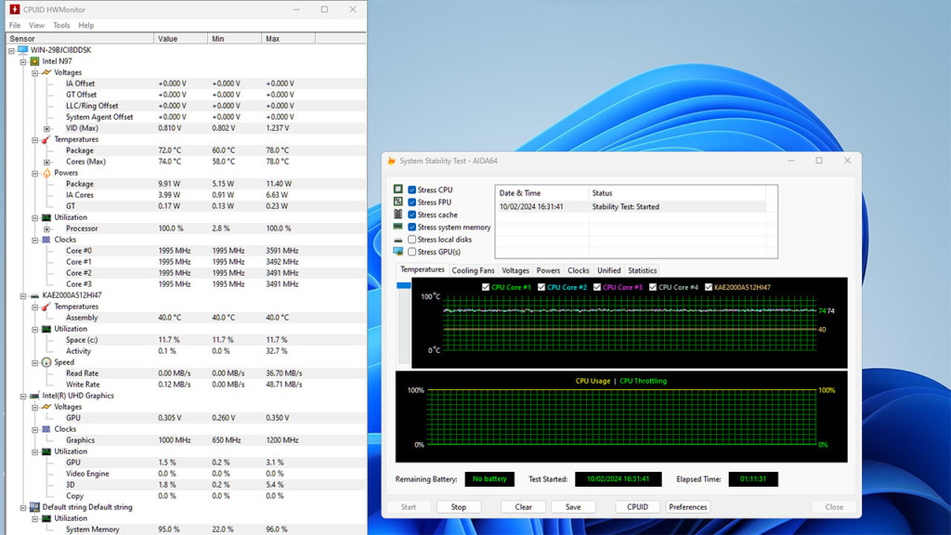Click the disk icon left of Stress local disks

coord(397,240)
